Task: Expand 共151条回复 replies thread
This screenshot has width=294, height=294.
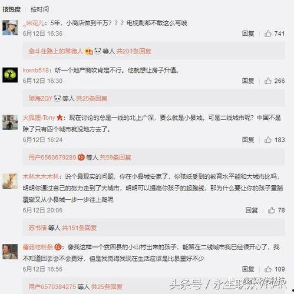Action: [80, 228]
